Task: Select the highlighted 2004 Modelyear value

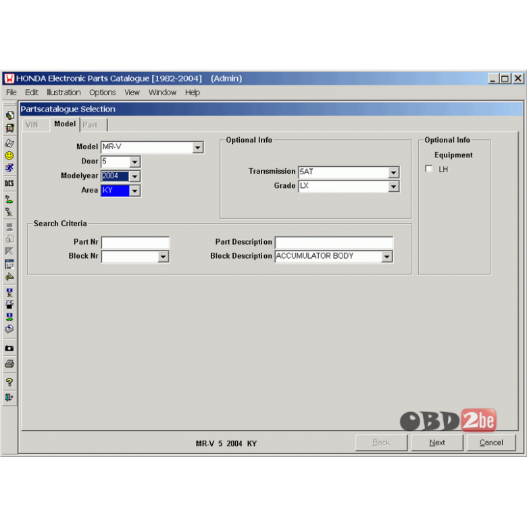Action: 115,176
